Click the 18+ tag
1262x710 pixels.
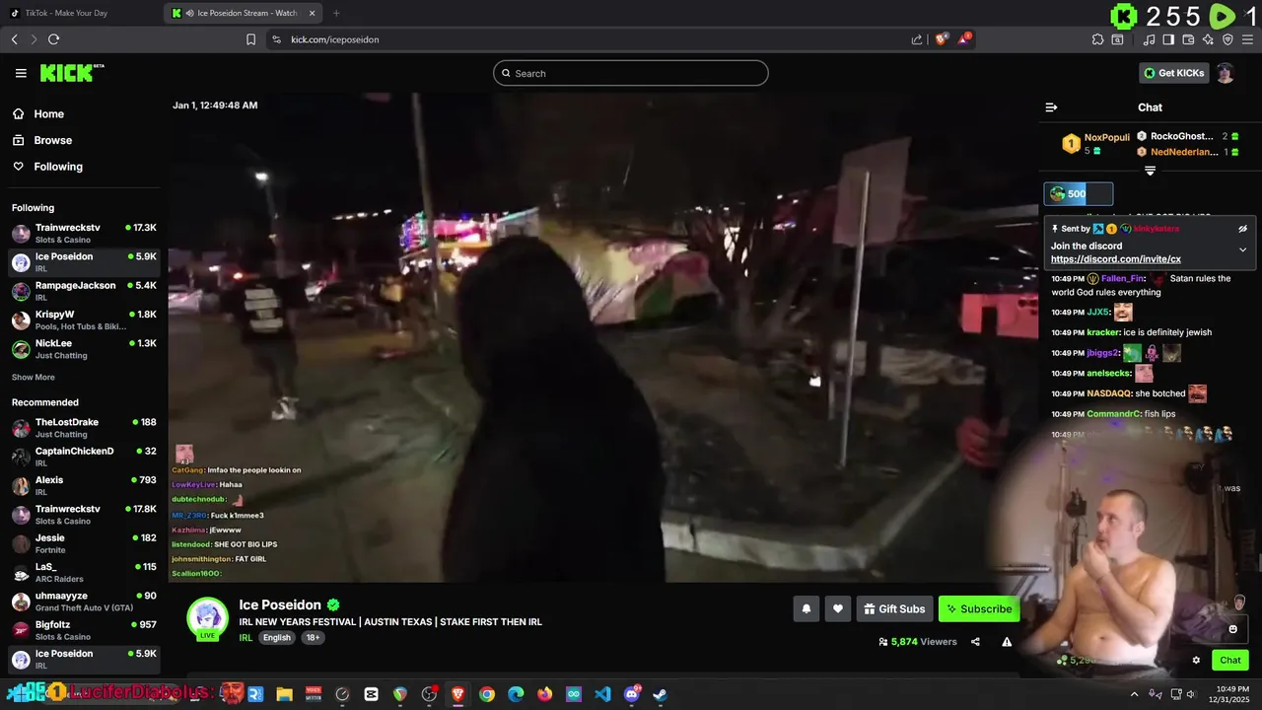313,638
